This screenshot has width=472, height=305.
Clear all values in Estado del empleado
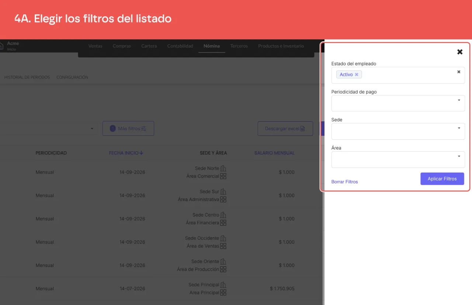coord(459,72)
